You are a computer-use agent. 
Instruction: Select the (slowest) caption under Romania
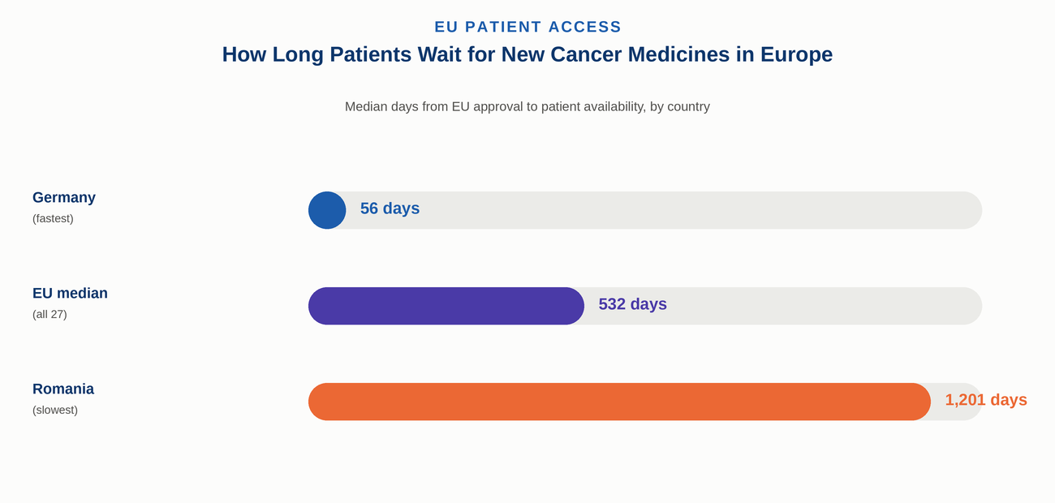55,411
